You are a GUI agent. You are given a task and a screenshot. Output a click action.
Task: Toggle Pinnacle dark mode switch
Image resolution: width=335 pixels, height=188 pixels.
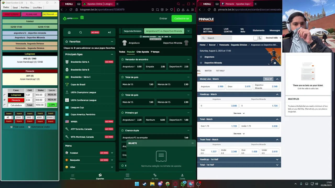tap(258, 38)
